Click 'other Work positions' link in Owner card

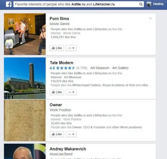(127, 127)
